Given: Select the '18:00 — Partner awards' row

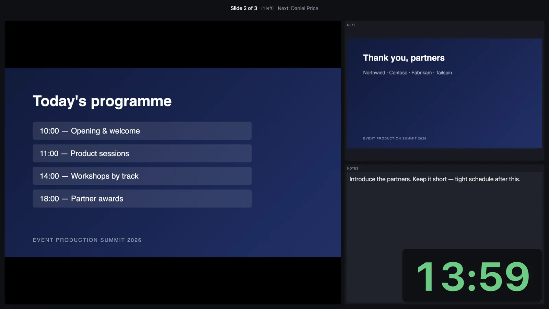Looking at the screenshot, I should coord(142,199).
